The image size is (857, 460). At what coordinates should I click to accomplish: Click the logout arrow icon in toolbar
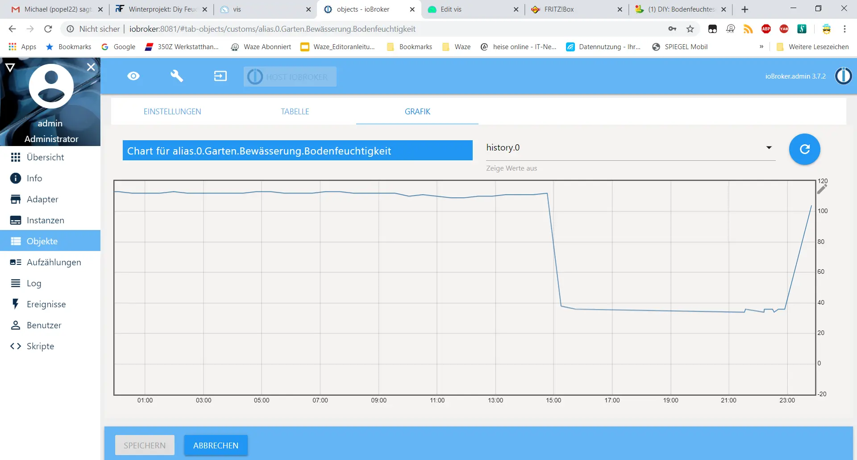tap(220, 76)
